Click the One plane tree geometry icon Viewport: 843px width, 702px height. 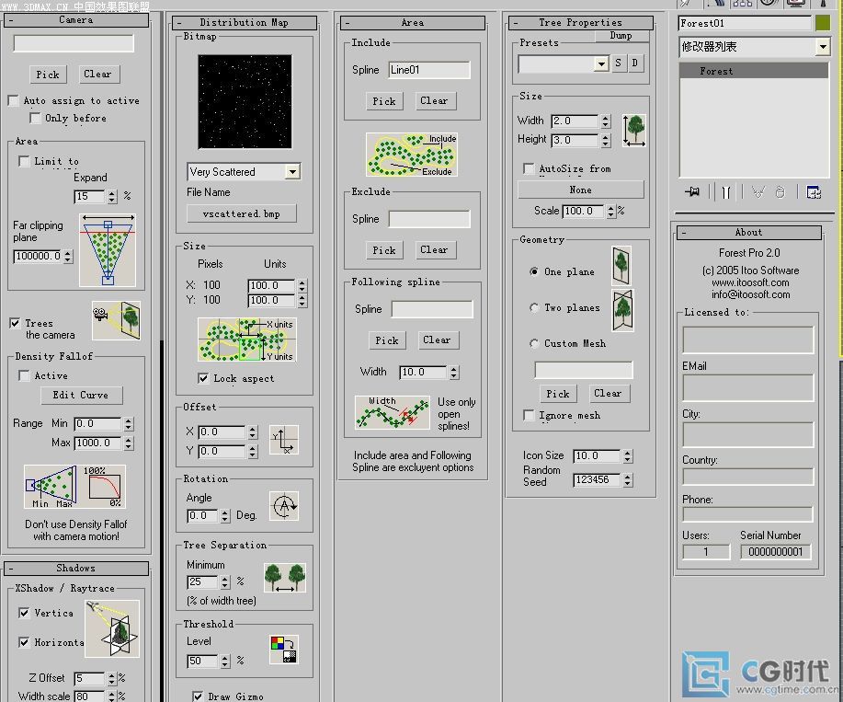coord(621,266)
